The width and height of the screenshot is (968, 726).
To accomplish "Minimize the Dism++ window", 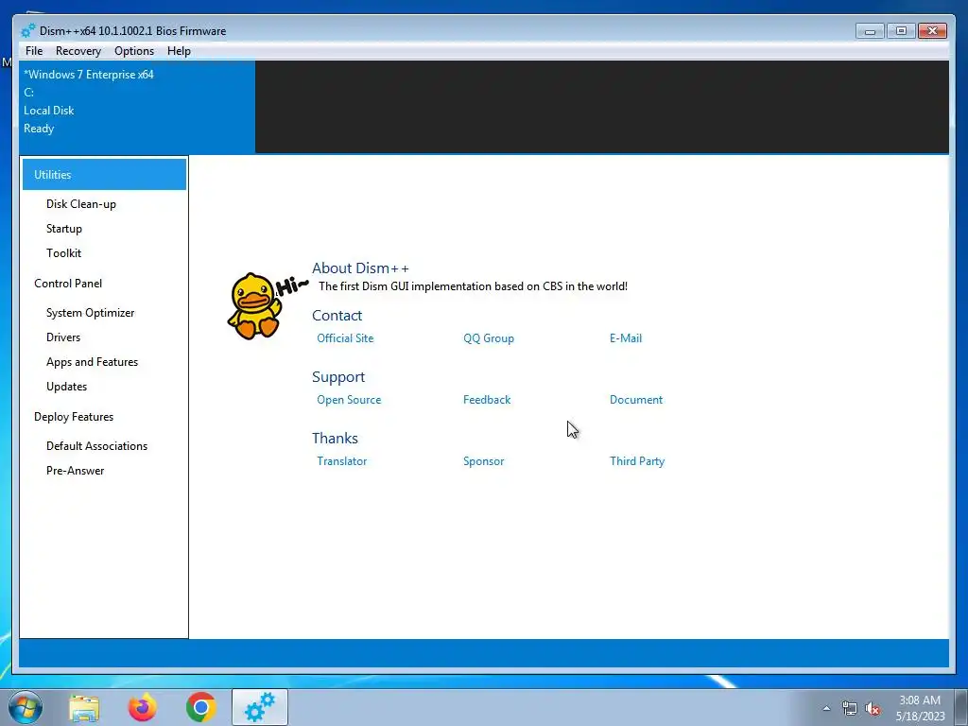I will click(870, 31).
